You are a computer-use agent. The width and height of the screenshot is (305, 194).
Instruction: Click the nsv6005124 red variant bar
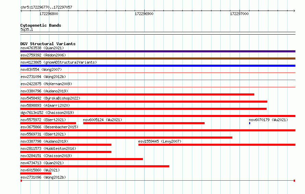point(144,123)
